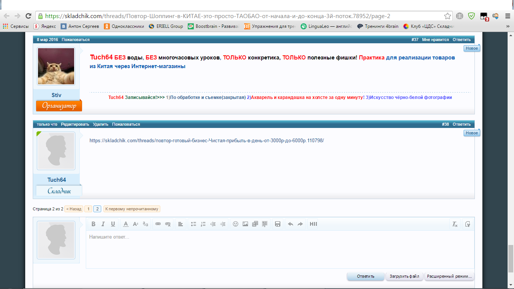
Task: Go to page 1 of the thread
Action: (x=88, y=209)
